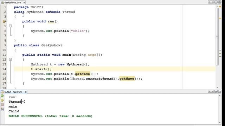Open the Output panel tabs dropdown arrow

[x=216, y=91]
